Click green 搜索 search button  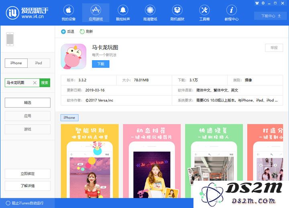click(x=45, y=83)
